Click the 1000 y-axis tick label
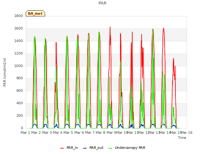The width and height of the screenshot is (206, 154). tap(19, 66)
